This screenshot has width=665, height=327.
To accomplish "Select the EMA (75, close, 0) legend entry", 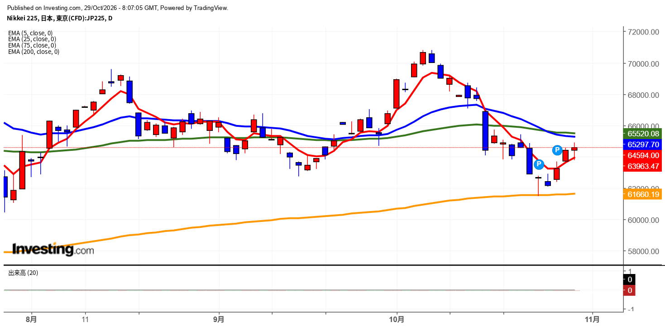I will pos(32,45).
